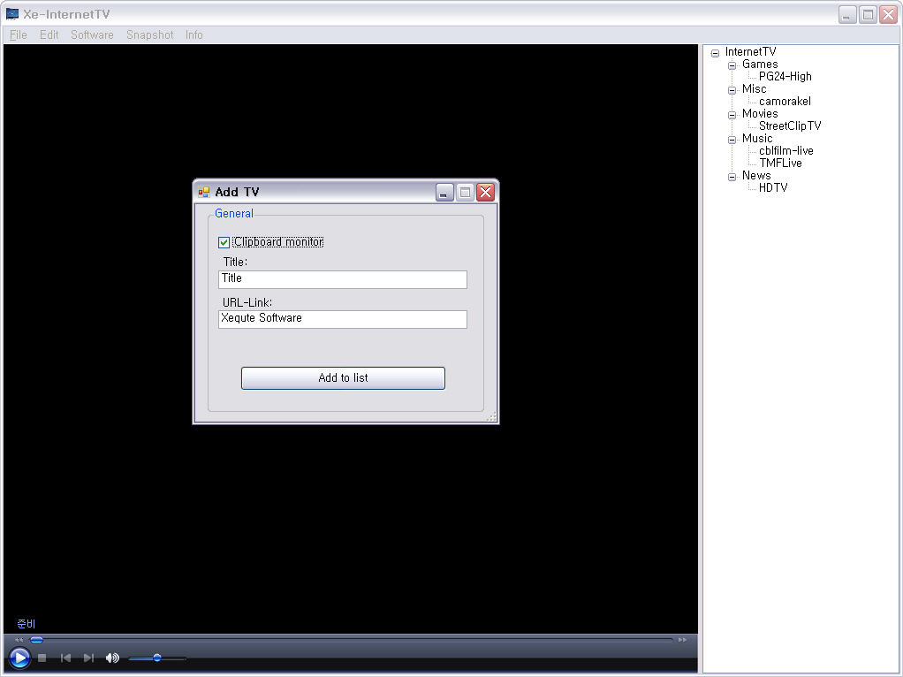This screenshot has width=903, height=677.
Task: Click the seek bar position handle
Action: (x=36, y=640)
